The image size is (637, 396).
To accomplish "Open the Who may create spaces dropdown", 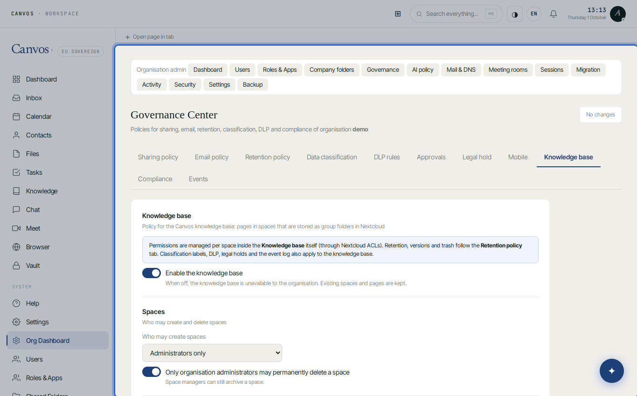I will click(212, 353).
